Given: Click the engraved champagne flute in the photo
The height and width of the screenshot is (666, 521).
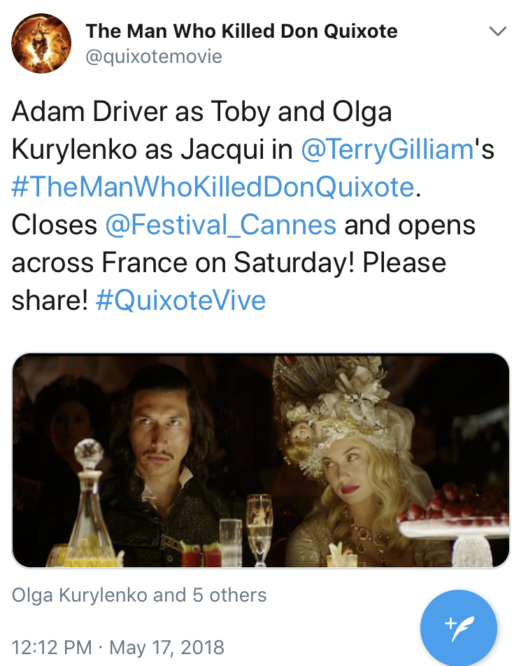Looking at the screenshot, I should pos(259,525).
